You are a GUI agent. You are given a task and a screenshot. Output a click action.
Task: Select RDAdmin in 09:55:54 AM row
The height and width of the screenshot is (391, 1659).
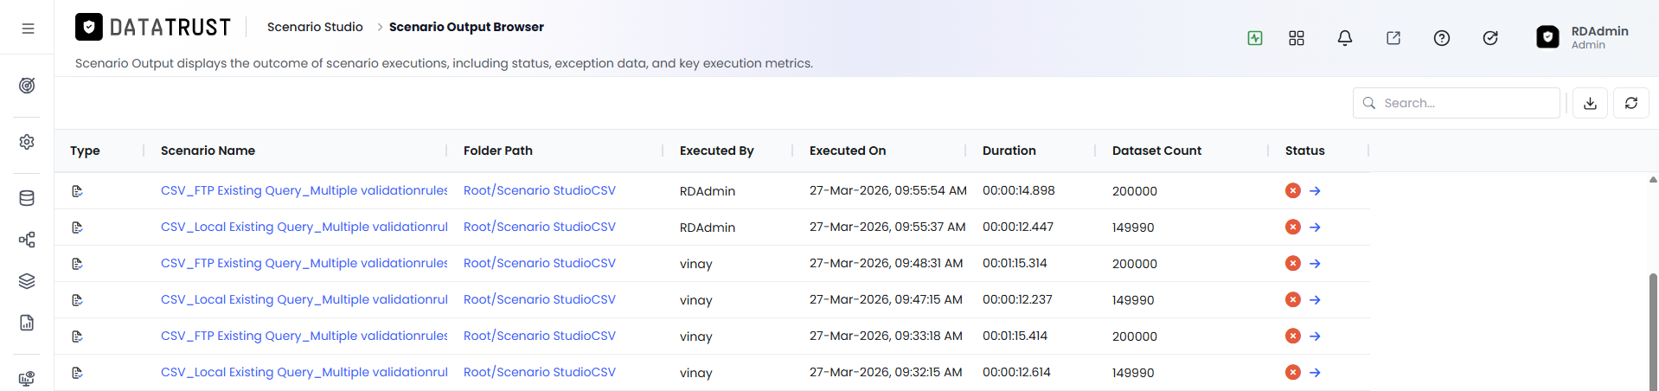(708, 191)
